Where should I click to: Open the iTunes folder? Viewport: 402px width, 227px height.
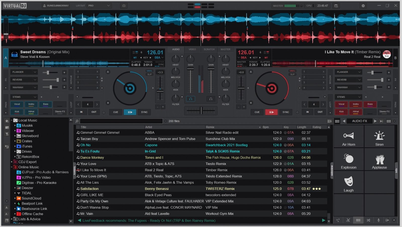point(27,146)
